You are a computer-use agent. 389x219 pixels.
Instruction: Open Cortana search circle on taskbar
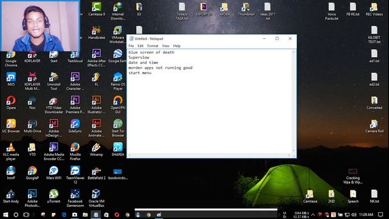16,215
